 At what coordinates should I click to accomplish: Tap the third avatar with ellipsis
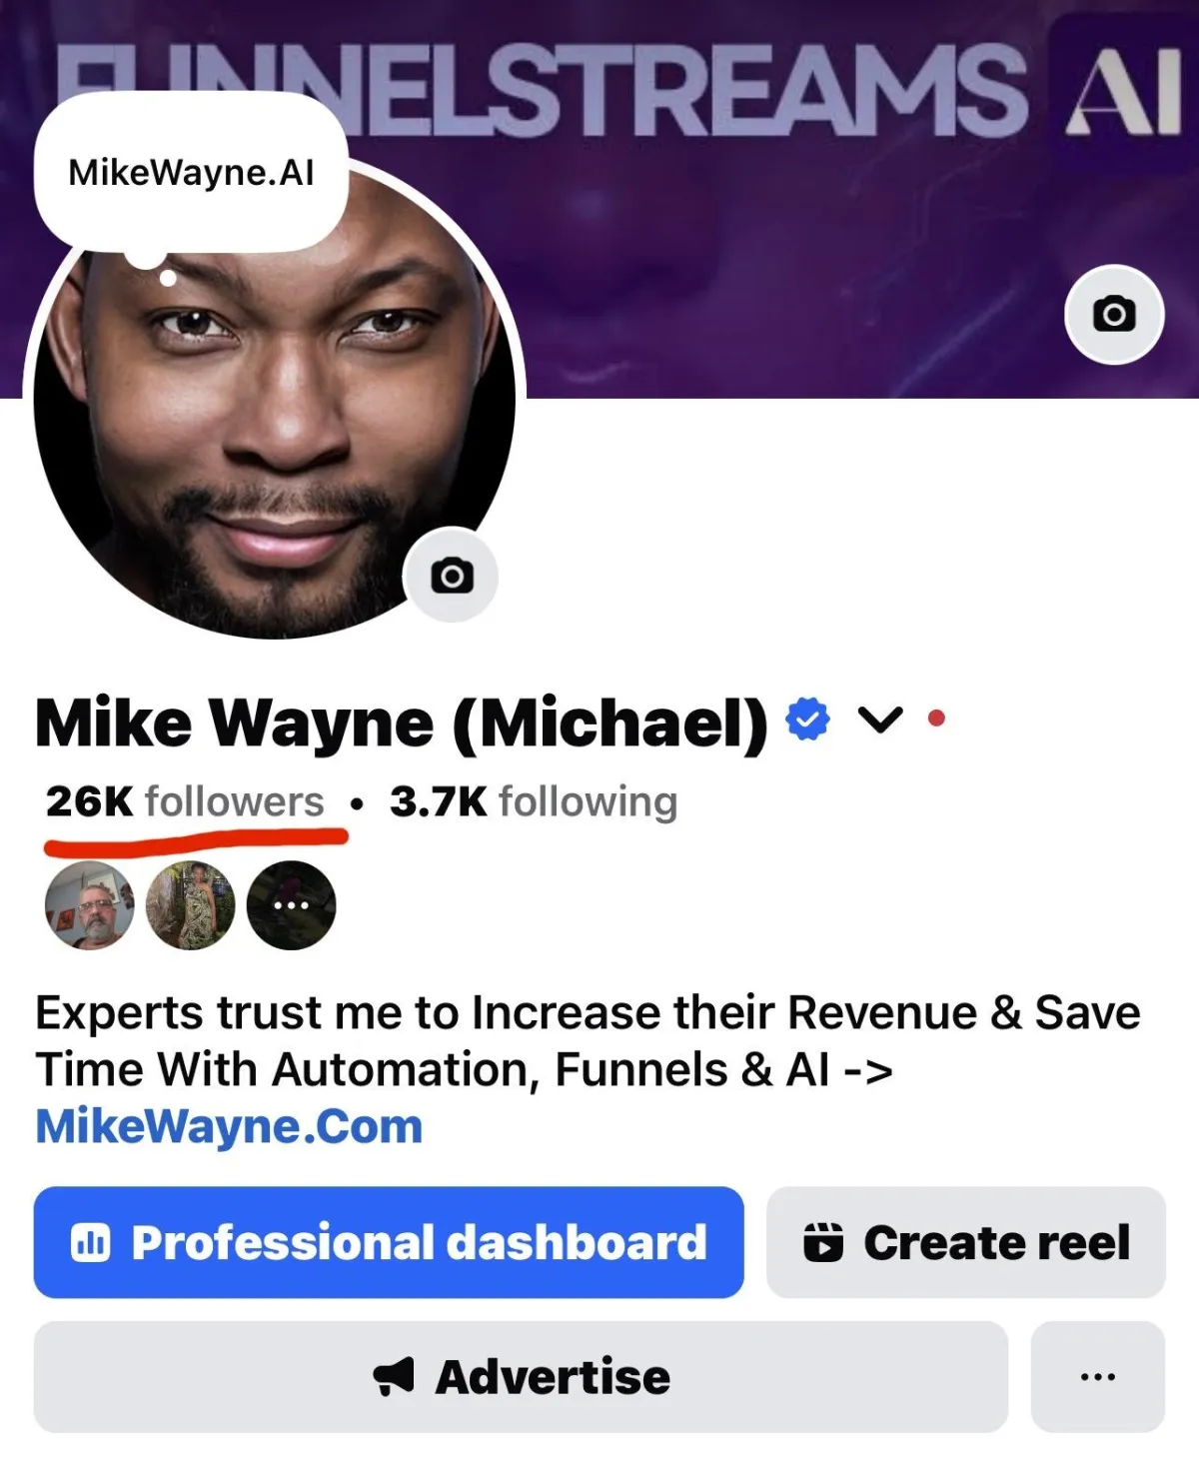(x=291, y=905)
